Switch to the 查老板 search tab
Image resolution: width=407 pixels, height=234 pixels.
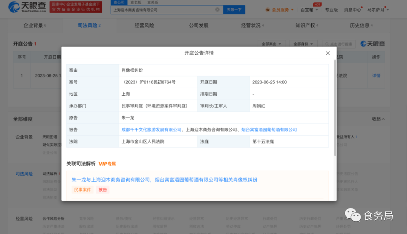pos(136,2)
